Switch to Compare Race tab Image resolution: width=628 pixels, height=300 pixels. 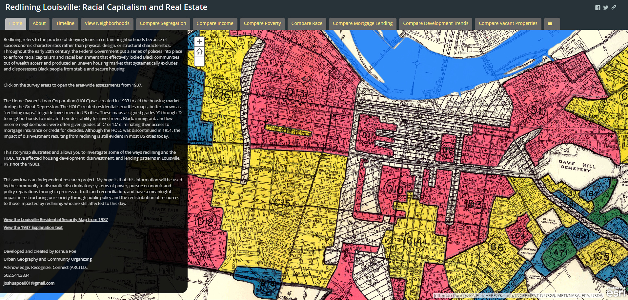pyautogui.click(x=307, y=23)
